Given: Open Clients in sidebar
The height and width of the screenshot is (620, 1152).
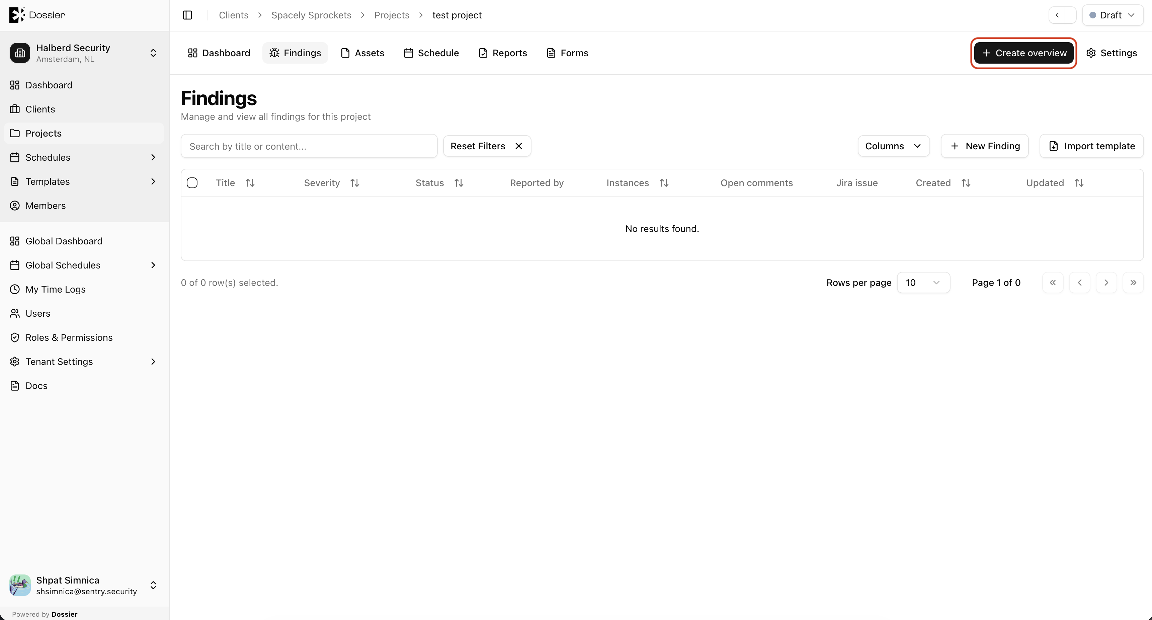Looking at the screenshot, I should click(x=84, y=109).
